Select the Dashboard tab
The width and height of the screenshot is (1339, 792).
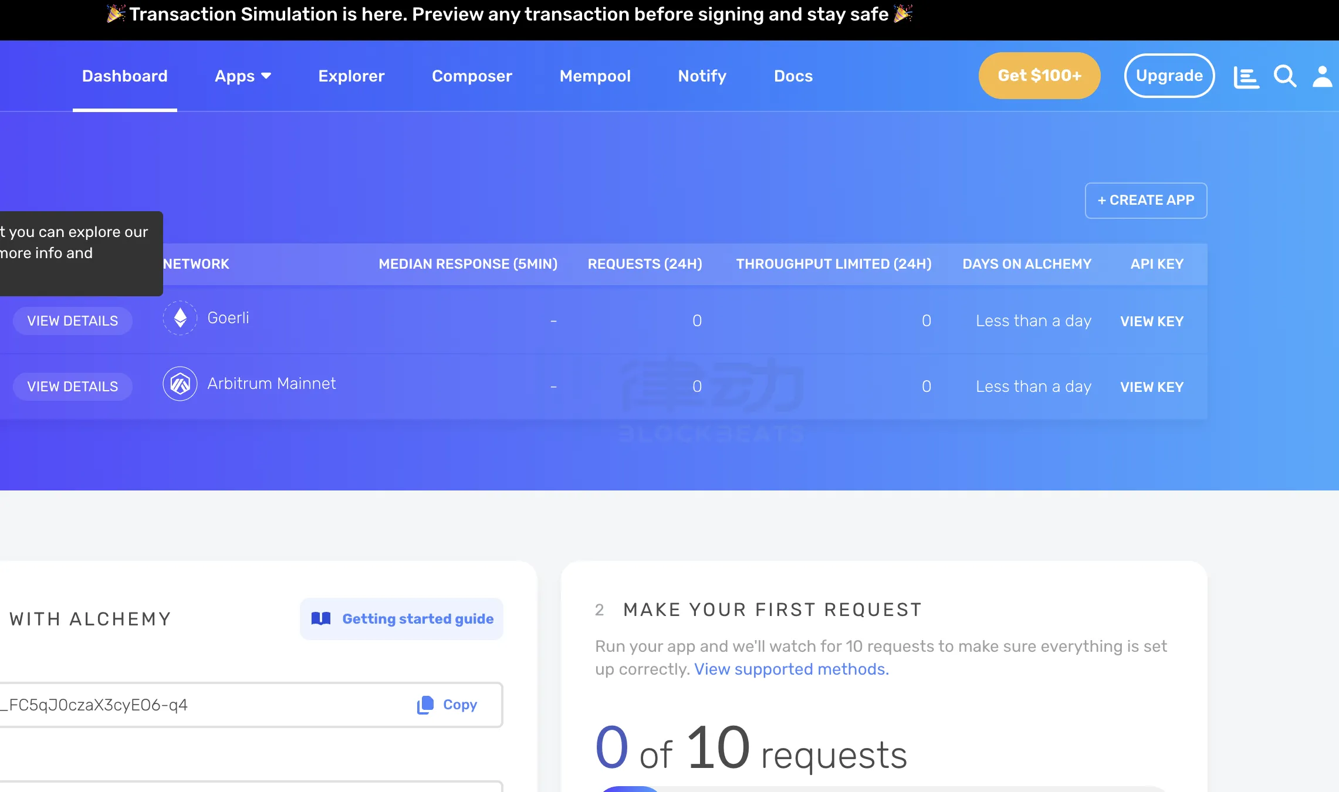(x=124, y=76)
